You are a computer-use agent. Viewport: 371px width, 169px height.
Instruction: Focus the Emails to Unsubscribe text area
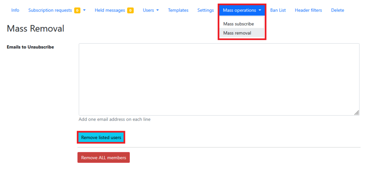[219, 79]
